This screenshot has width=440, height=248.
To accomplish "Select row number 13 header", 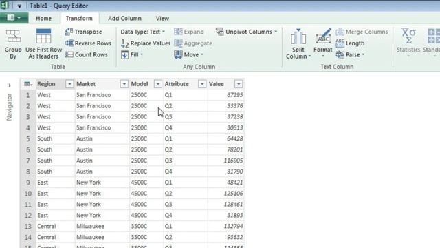I will (27, 227).
